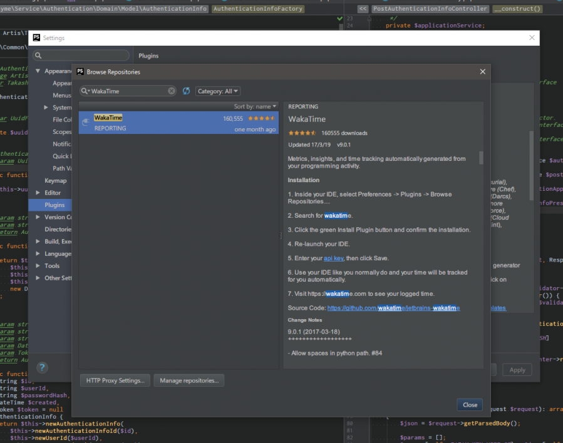Screen dimensions: 563x443
Task: Focus the plugin search field
Action: tap(128, 91)
